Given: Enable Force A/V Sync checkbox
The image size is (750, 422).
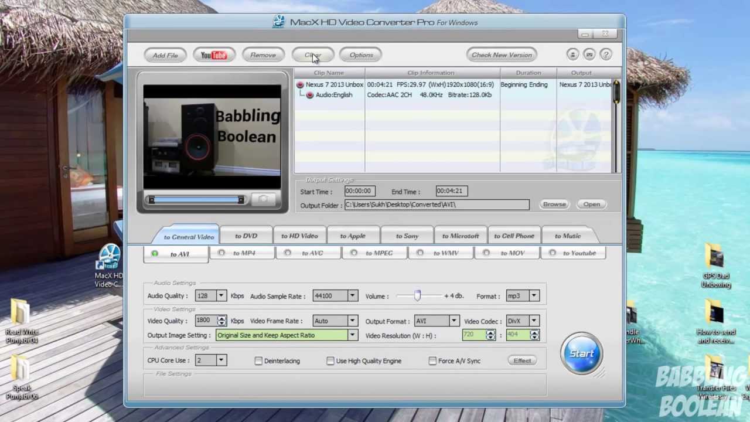Looking at the screenshot, I should (432, 361).
